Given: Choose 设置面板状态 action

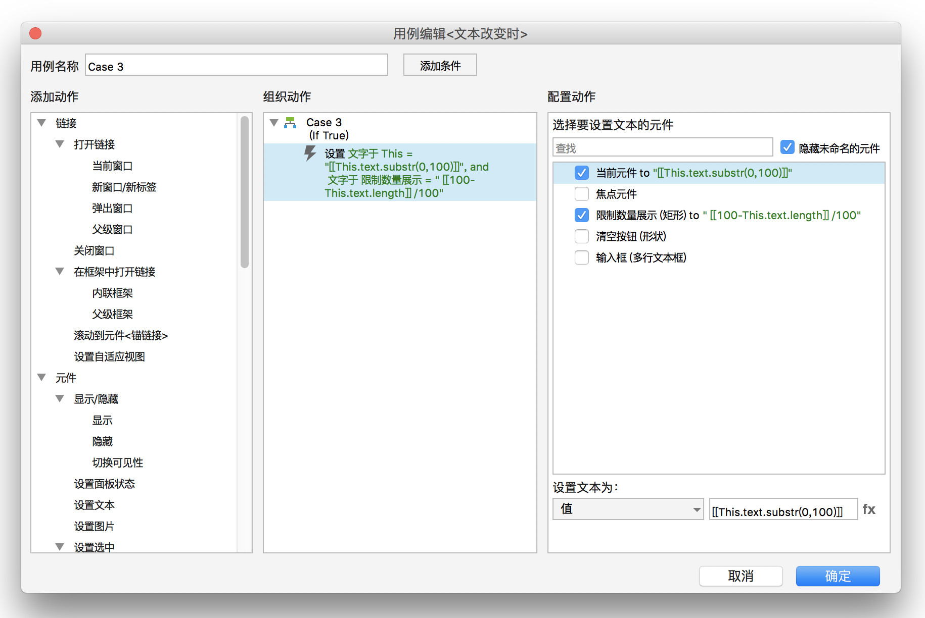Looking at the screenshot, I should (x=104, y=484).
